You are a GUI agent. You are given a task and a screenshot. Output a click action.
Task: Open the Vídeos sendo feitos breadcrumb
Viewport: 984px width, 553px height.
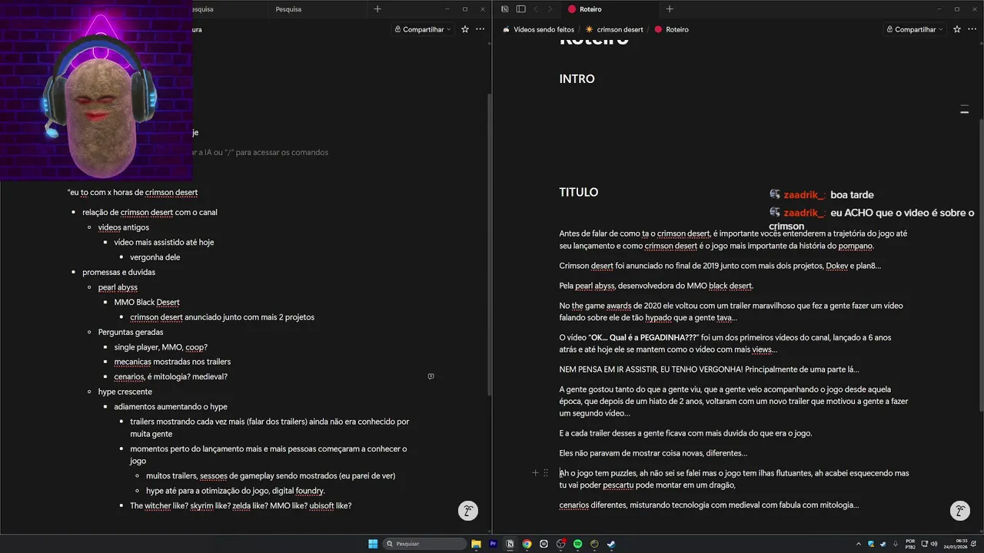[x=538, y=29]
